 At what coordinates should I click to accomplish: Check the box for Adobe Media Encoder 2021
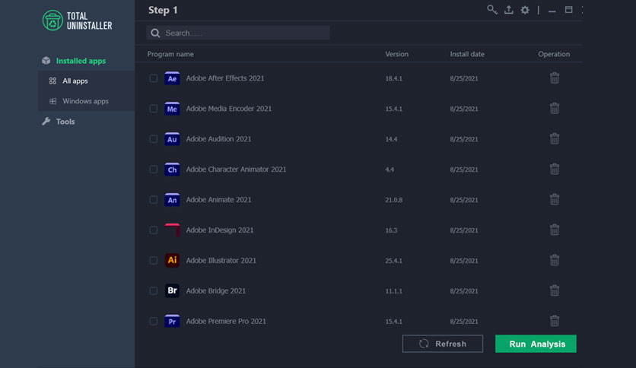click(154, 109)
